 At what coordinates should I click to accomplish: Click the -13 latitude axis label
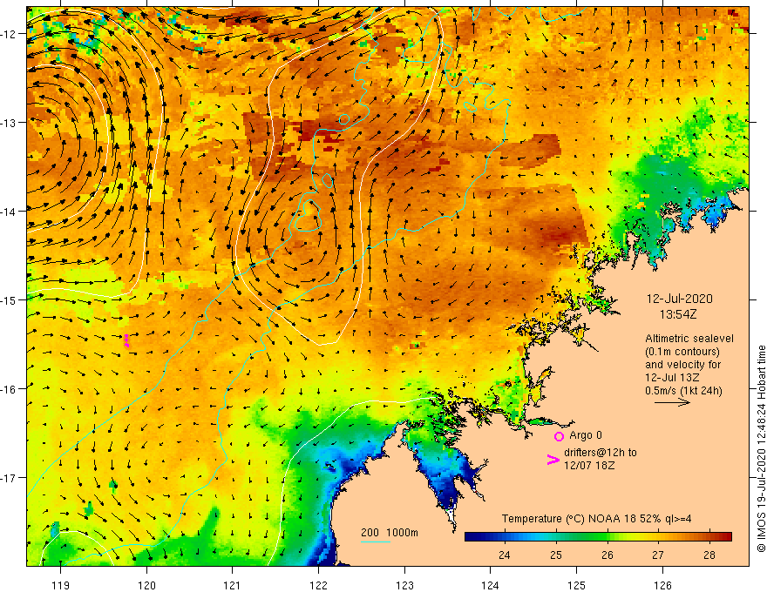coord(10,122)
